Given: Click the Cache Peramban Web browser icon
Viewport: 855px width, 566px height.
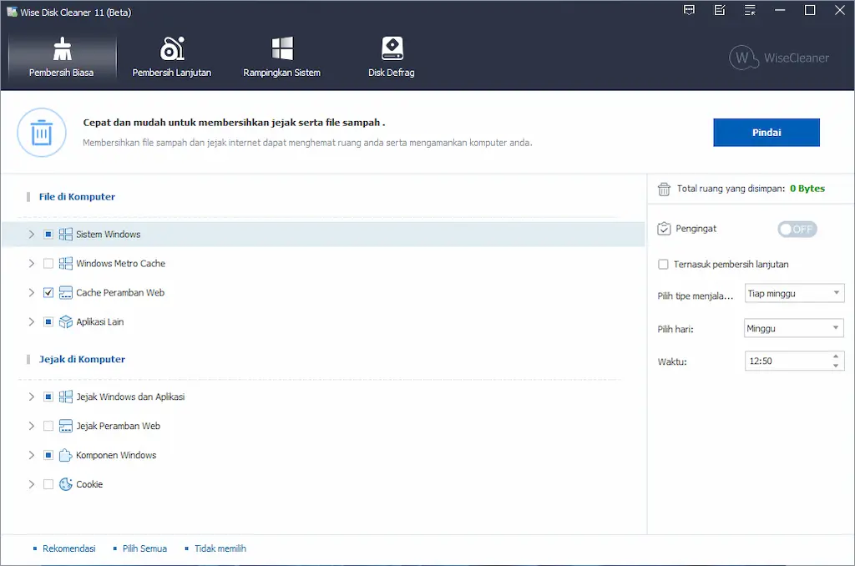Looking at the screenshot, I should (65, 293).
